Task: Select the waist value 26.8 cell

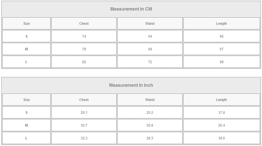Action: (x=150, y=125)
